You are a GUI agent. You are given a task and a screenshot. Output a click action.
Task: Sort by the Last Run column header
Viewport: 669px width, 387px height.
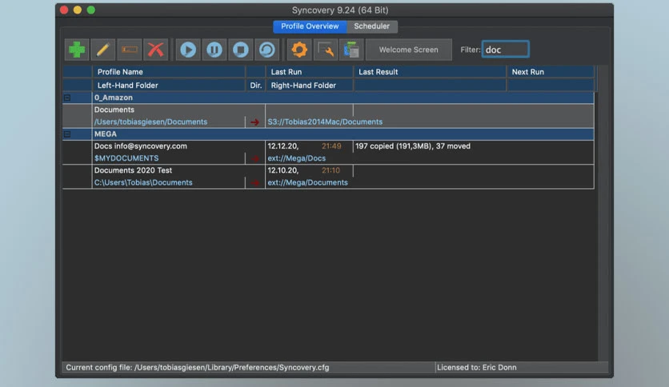click(310, 72)
